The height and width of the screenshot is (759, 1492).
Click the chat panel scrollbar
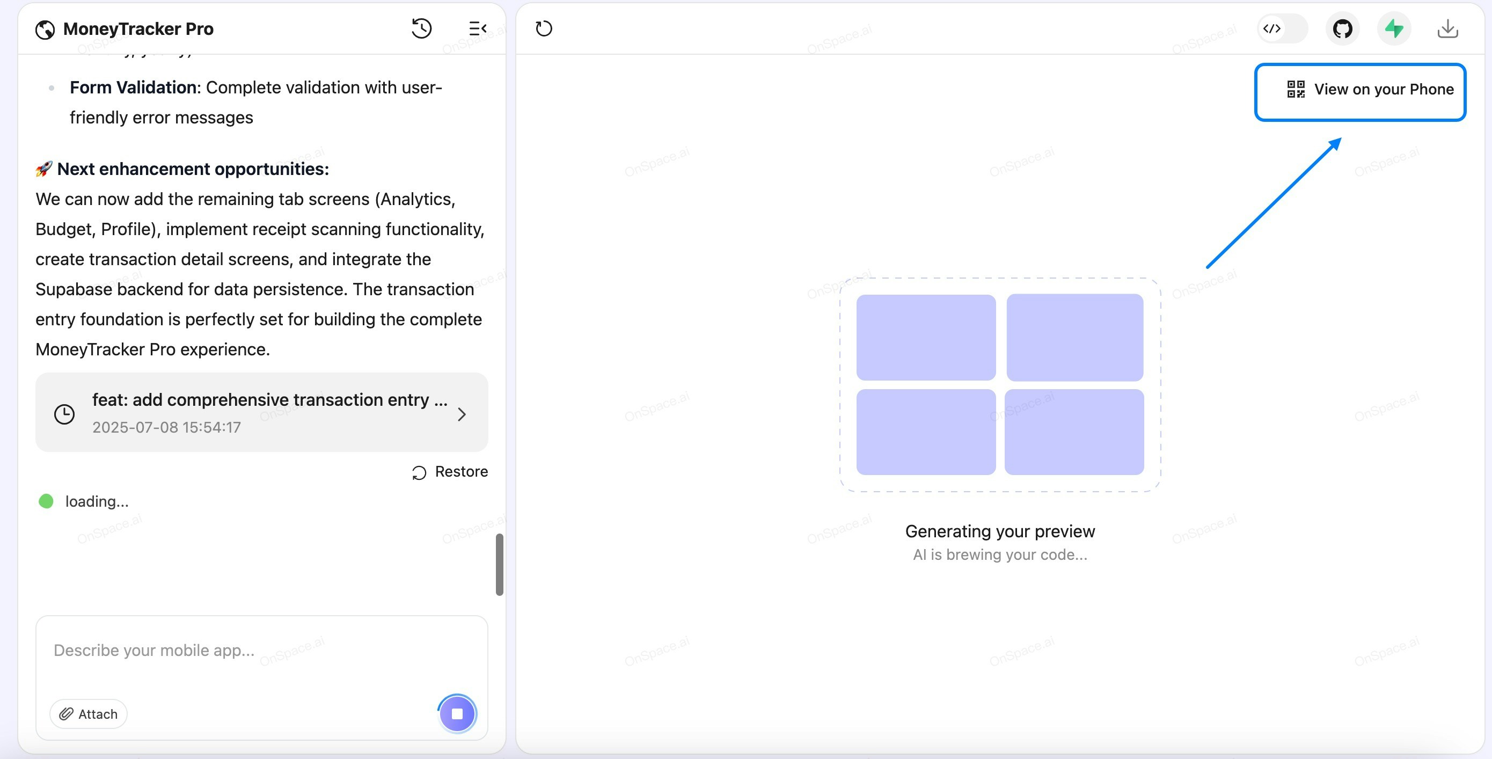point(499,564)
